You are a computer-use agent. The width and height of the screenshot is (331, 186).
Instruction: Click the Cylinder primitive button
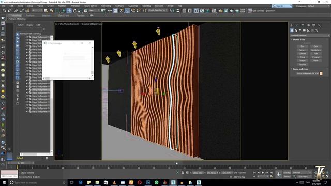[302, 53]
